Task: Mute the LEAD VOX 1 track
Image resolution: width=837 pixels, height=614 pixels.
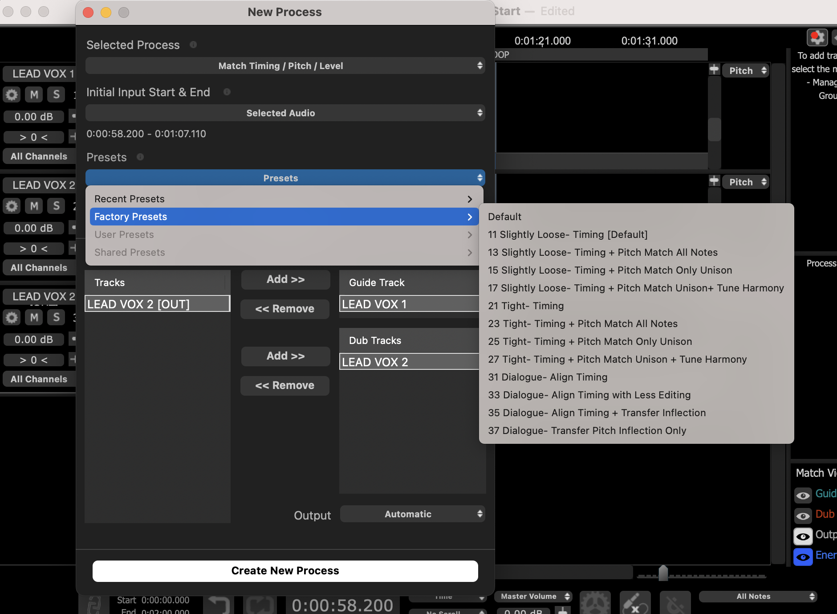Action: click(x=34, y=94)
